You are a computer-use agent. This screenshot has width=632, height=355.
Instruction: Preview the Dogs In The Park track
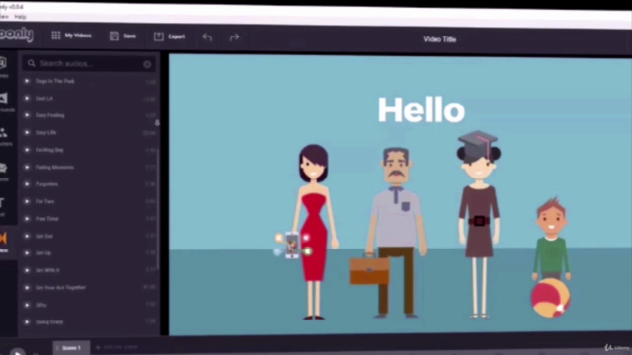pos(27,81)
